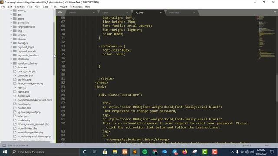
Task: Click the Cortana circle icon
Action: click(x=85, y=152)
